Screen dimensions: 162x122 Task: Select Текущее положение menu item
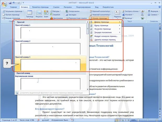[105, 32]
